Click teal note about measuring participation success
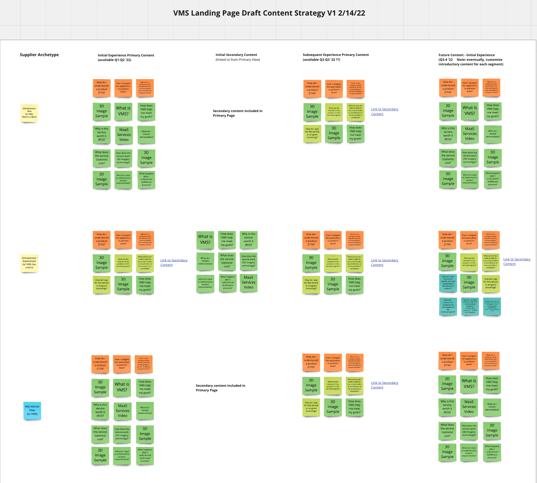The height and width of the screenshot is (483, 537). (448, 306)
